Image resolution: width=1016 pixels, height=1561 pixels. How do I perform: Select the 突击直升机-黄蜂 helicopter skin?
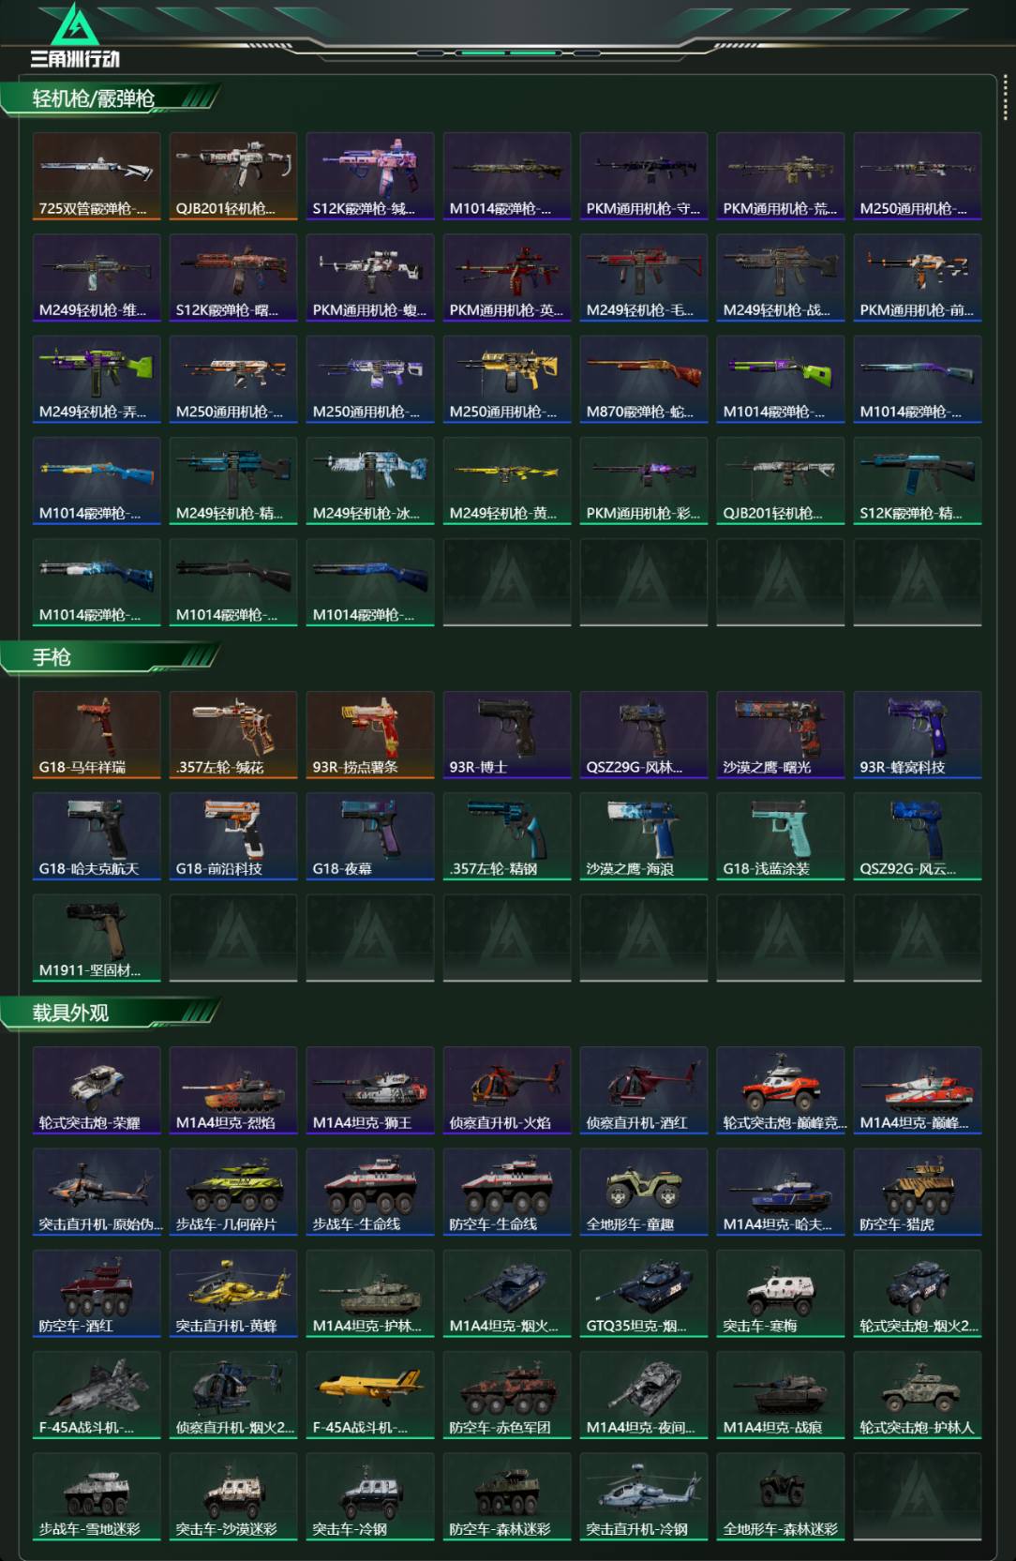pyautogui.click(x=233, y=1294)
